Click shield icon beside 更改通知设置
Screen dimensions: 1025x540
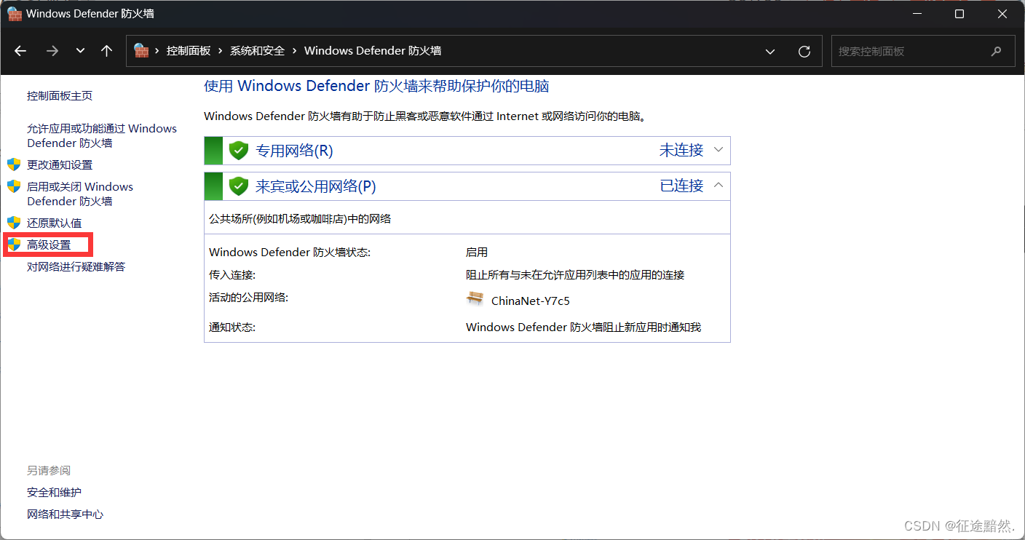click(14, 164)
